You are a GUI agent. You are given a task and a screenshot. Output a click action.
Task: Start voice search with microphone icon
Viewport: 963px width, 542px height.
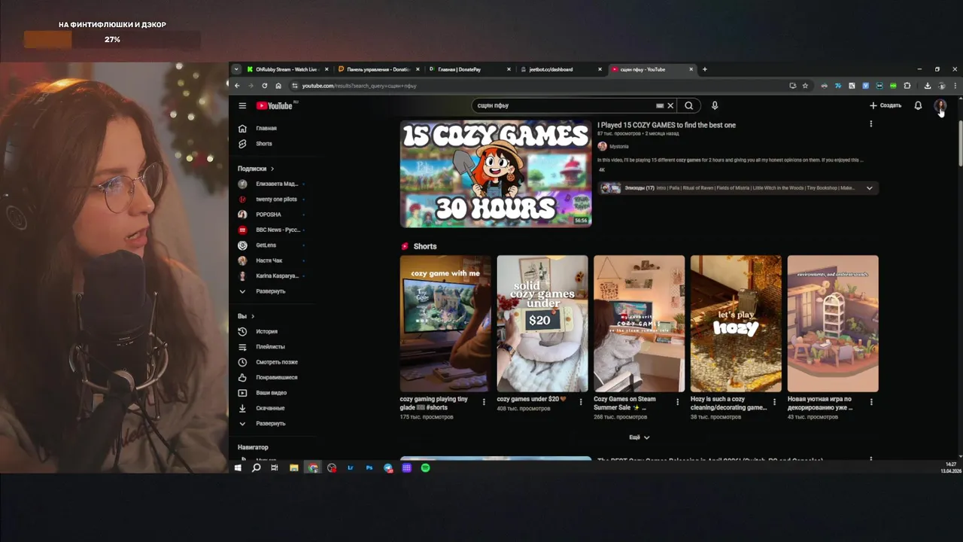(x=715, y=105)
